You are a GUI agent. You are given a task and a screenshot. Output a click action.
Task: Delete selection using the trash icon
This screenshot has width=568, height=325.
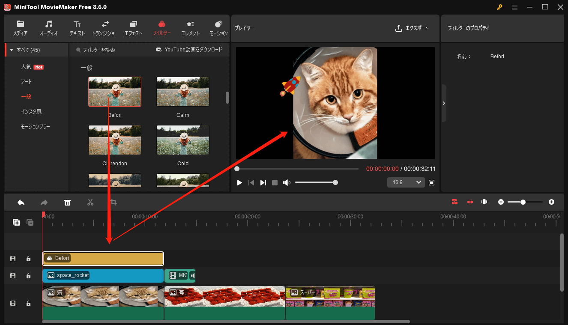(x=67, y=202)
